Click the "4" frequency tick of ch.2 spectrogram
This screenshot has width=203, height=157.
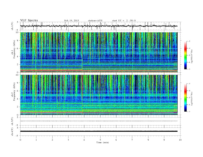point(18,99)
